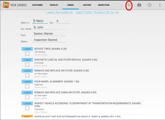
Task: Tap the traffic-light app logo icon
Action: (x=6, y=5)
